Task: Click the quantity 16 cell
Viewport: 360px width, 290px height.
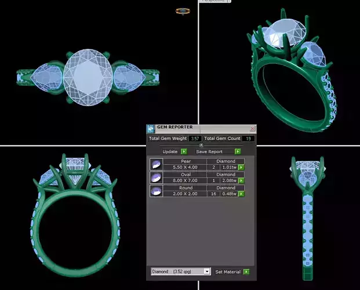Action: (x=213, y=194)
